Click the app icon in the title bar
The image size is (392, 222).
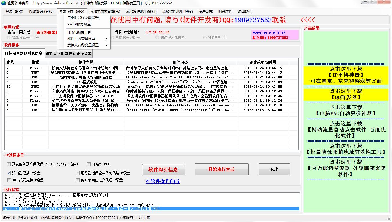(3, 3)
